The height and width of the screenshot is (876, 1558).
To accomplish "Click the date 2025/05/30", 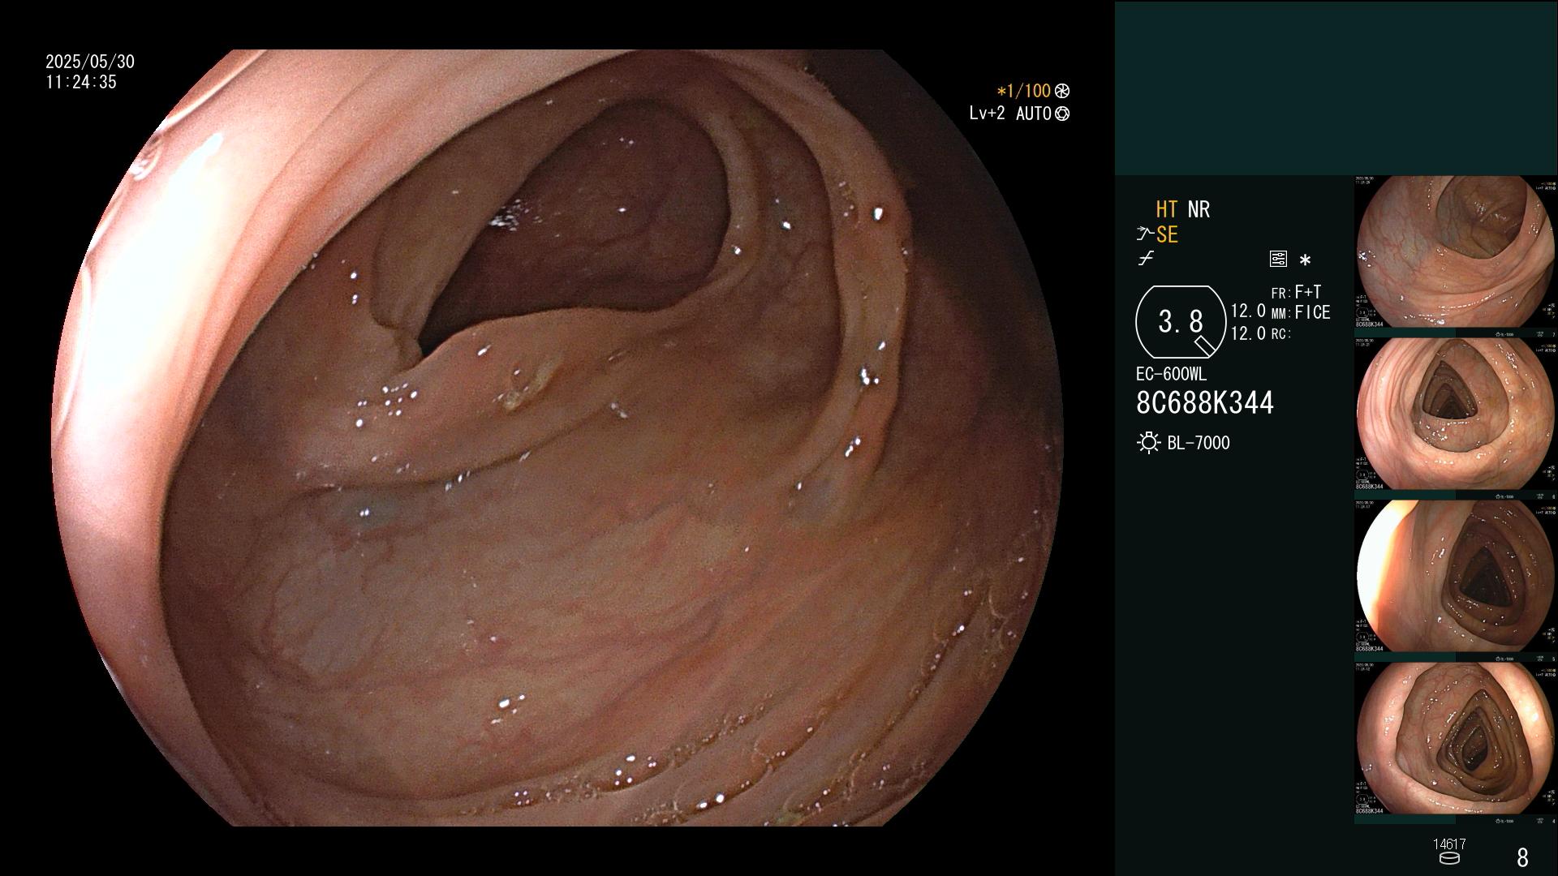I will point(90,62).
